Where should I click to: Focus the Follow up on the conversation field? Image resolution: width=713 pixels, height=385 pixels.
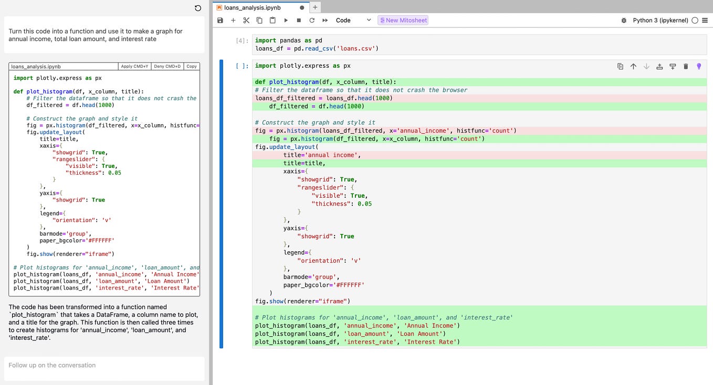tap(104, 369)
